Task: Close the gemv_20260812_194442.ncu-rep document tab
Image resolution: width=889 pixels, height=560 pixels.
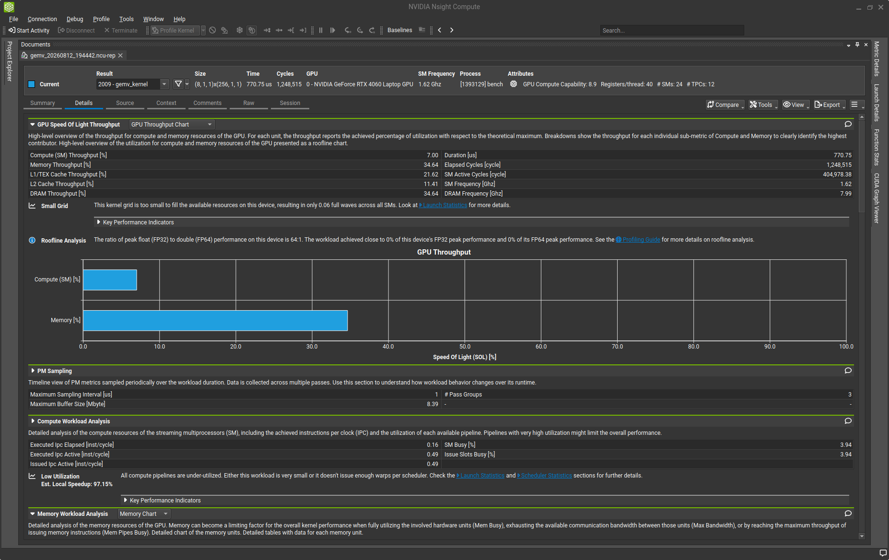Action: point(120,56)
